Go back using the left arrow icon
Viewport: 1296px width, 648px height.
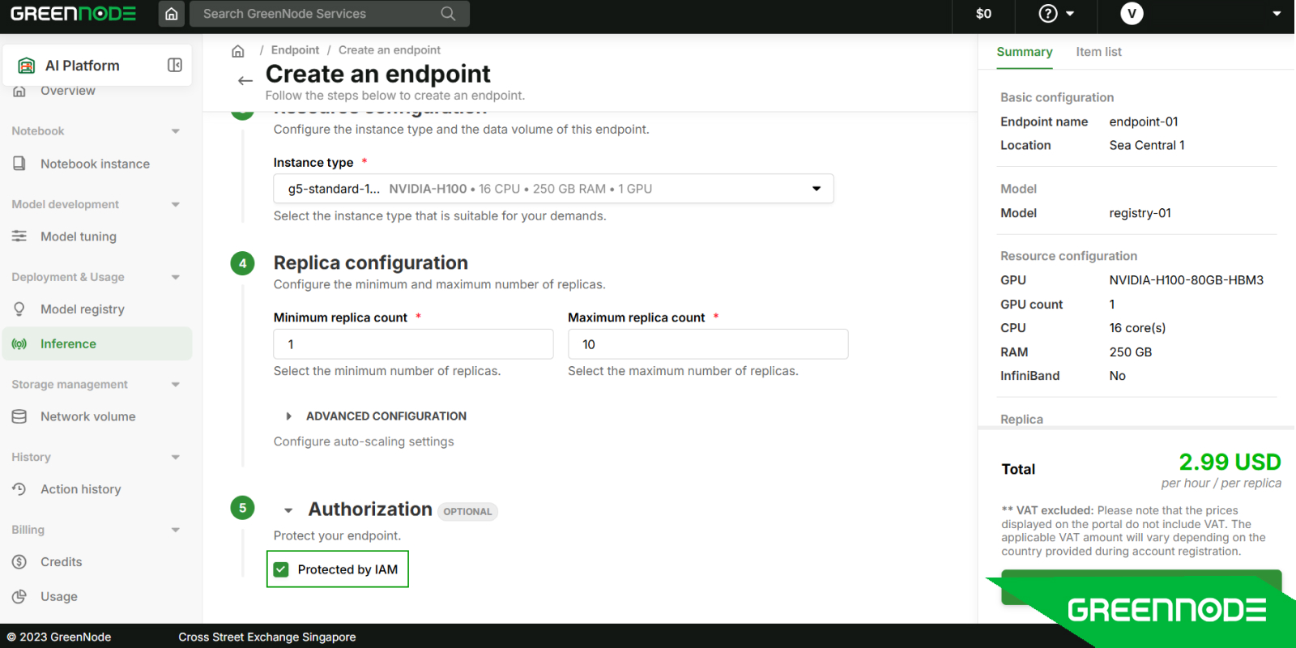[x=245, y=81]
